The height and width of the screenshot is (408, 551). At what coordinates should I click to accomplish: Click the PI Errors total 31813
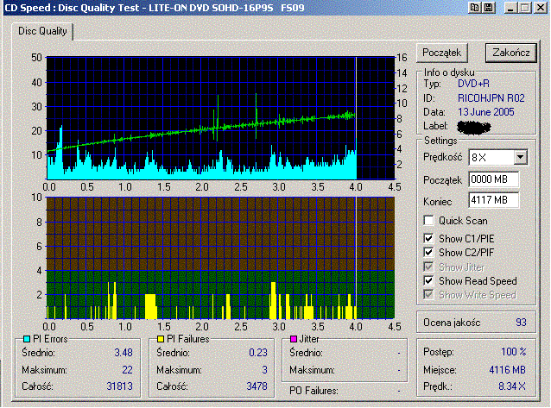coord(119,386)
